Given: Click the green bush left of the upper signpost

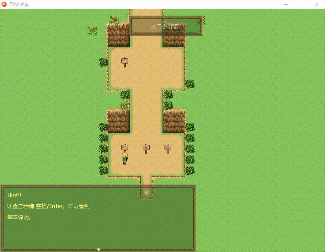Looking at the screenshot, I should pyautogui.click(x=103, y=62).
